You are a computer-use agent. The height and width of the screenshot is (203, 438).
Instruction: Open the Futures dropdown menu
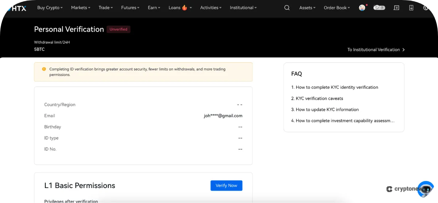pos(130,8)
